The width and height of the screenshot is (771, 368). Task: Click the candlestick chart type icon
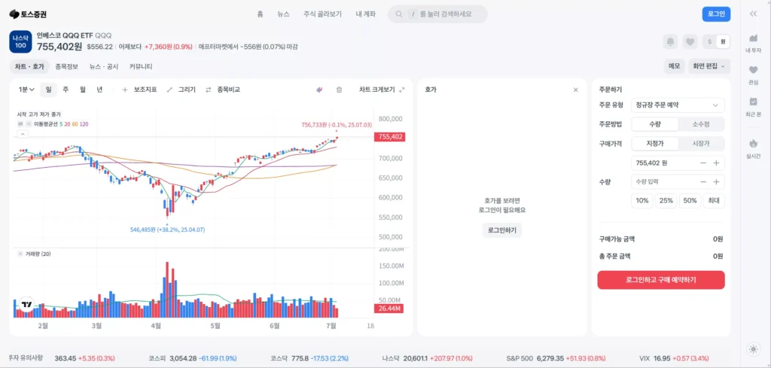[x=319, y=90]
